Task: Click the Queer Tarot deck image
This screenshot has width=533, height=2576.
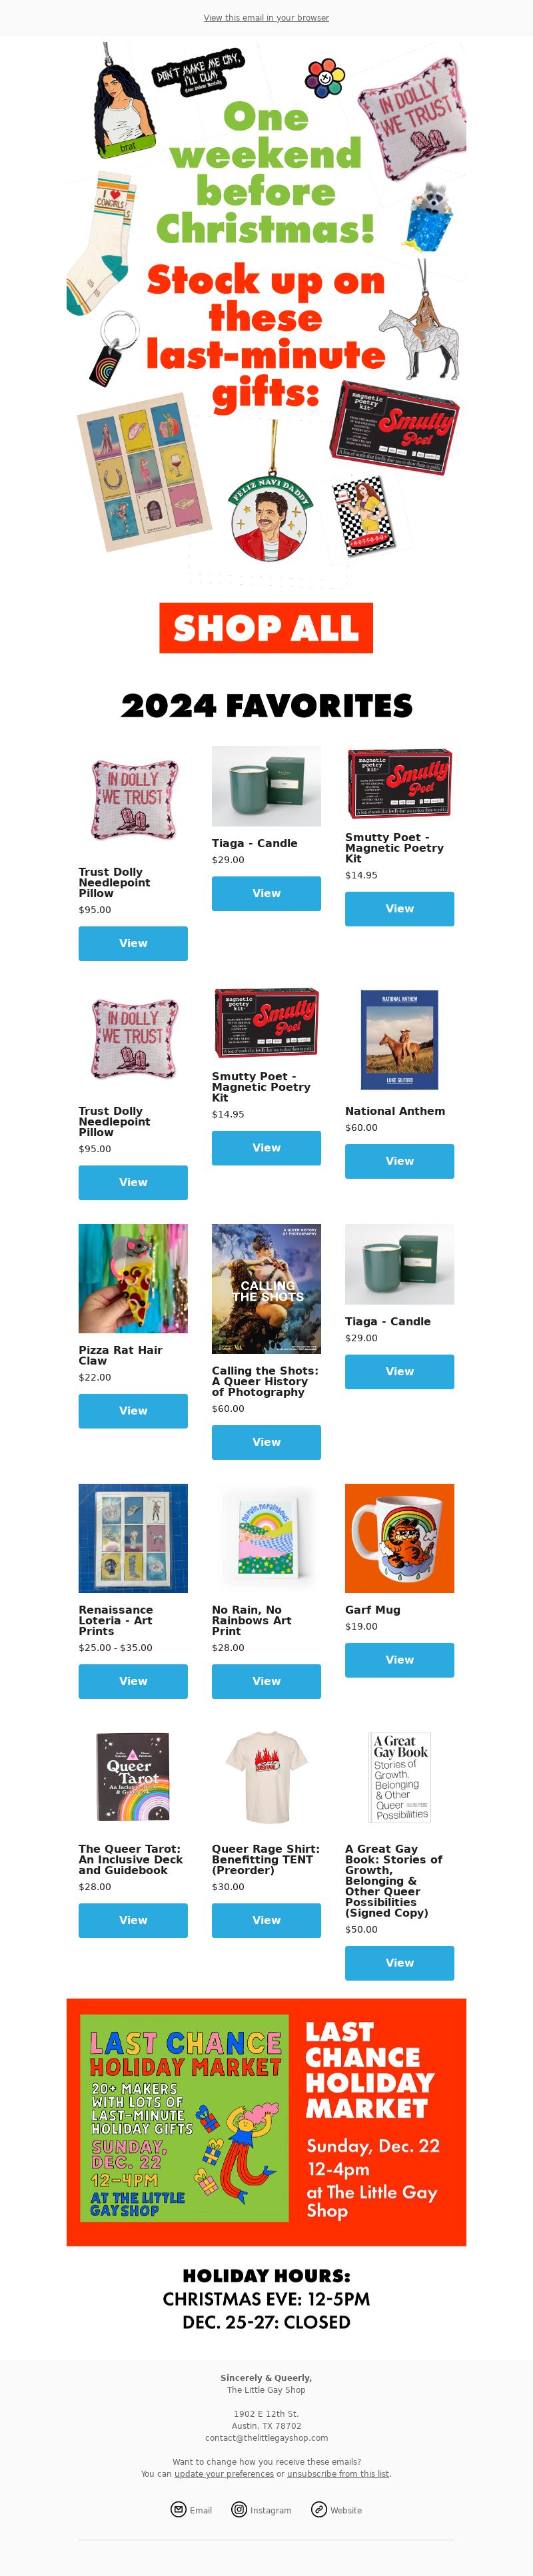Action: [133, 1777]
